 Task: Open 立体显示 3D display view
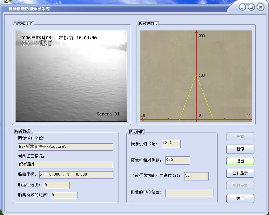point(240,173)
